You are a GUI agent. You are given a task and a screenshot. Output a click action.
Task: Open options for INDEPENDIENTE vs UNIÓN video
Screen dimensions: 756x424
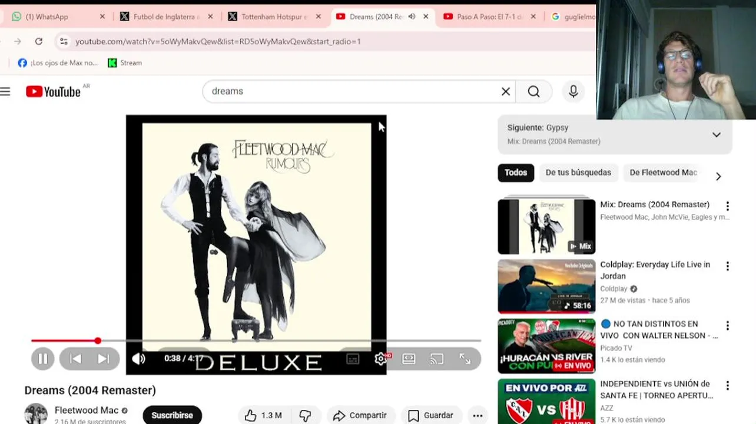tap(728, 386)
